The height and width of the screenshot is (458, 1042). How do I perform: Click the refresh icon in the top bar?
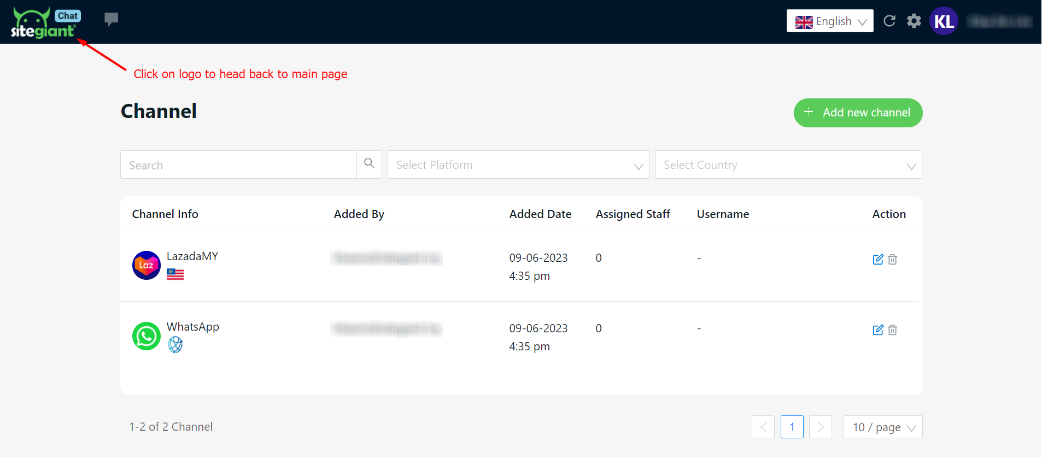click(x=889, y=21)
